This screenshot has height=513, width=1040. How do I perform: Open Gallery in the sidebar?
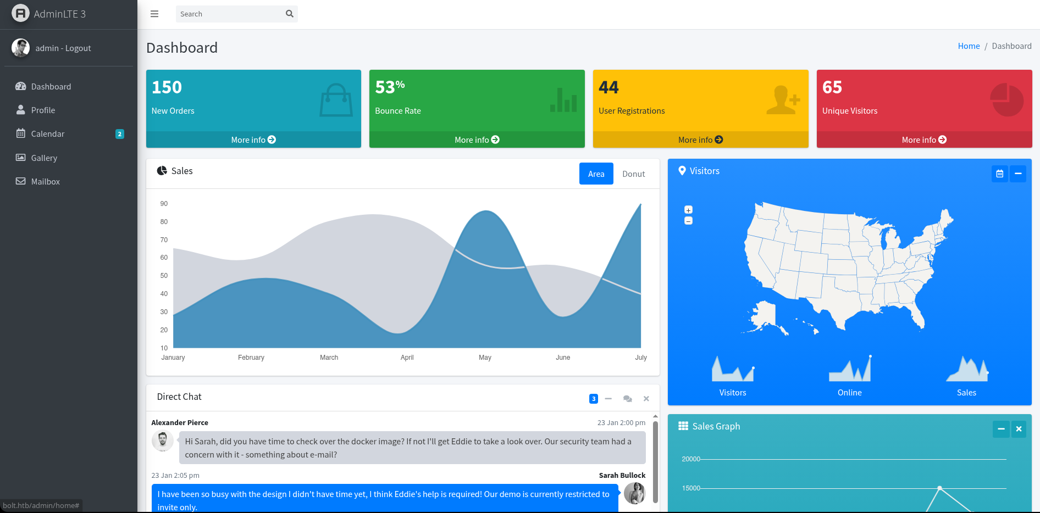pos(69,158)
